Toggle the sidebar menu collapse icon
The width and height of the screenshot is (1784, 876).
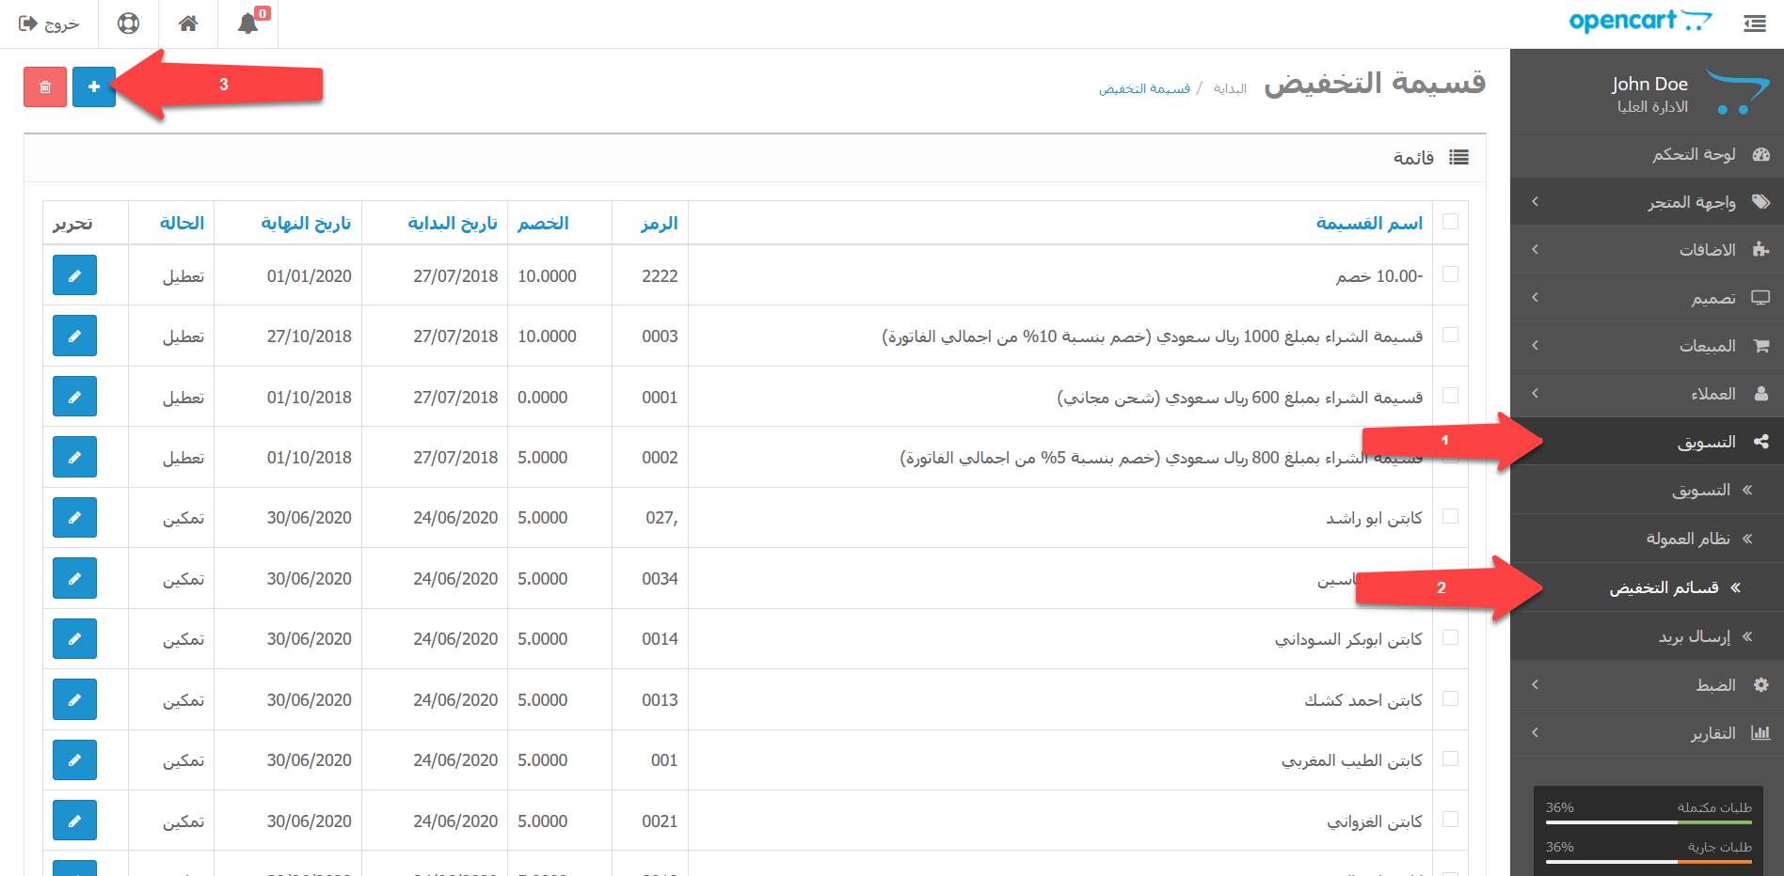point(1754,23)
